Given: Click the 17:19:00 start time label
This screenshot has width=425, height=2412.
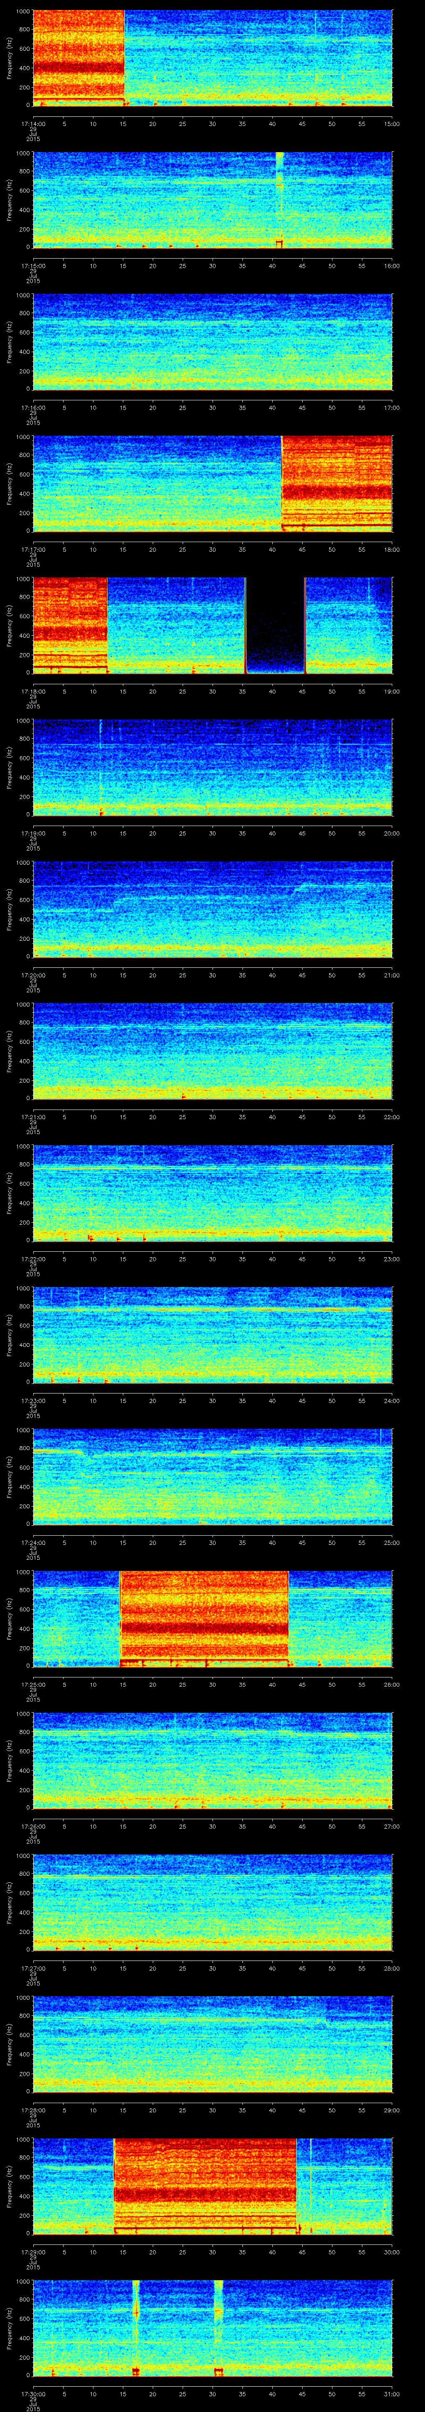Looking at the screenshot, I should (x=33, y=834).
